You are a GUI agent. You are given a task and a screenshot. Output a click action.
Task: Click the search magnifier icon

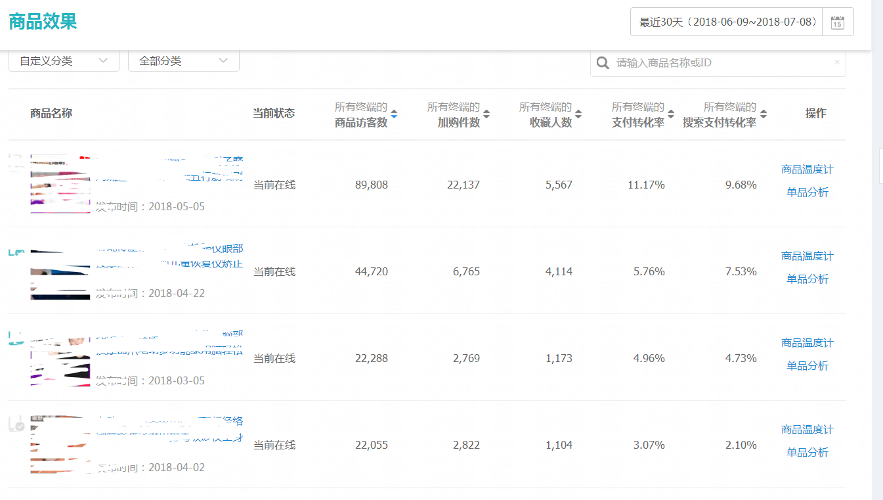tap(602, 63)
